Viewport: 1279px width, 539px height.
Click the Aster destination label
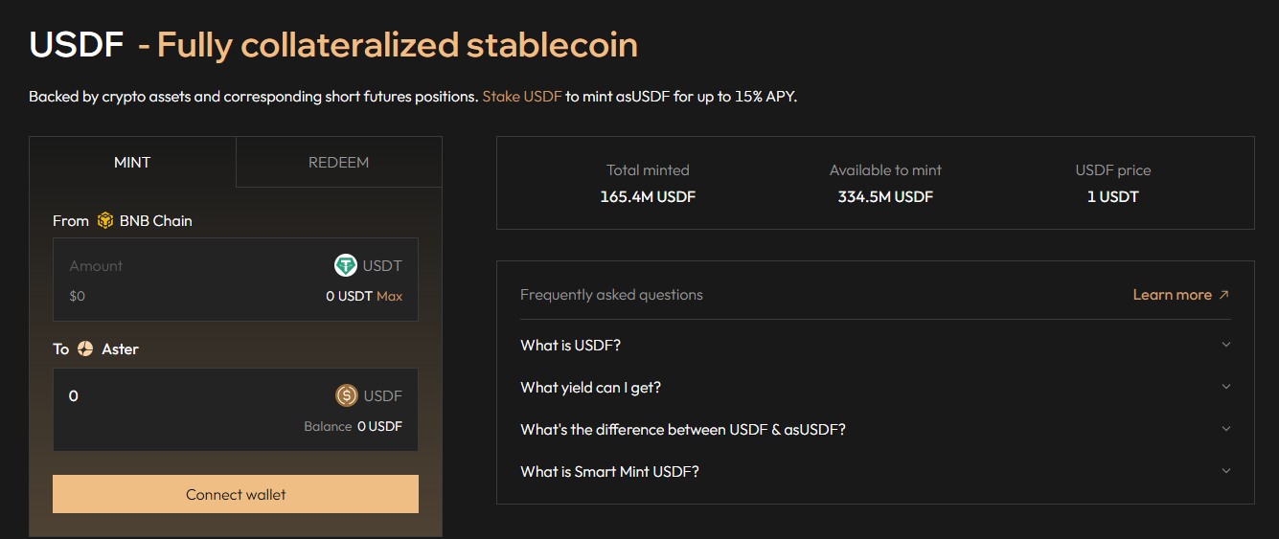(x=121, y=349)
